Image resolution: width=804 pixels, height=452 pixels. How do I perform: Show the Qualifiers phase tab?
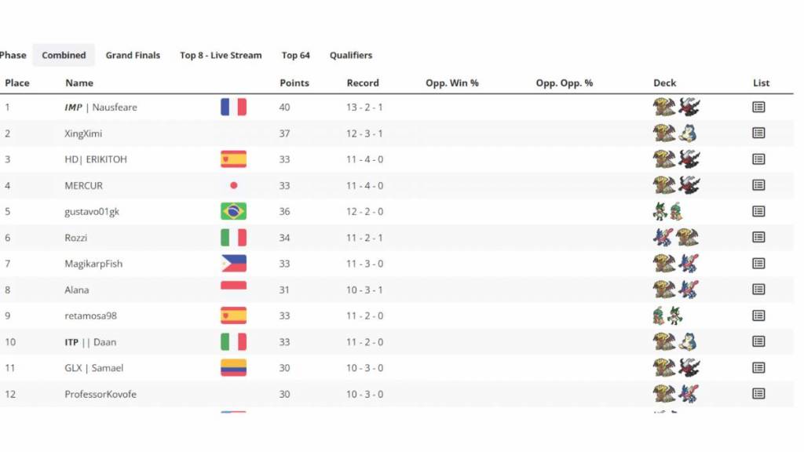click(x=351, y=55)
